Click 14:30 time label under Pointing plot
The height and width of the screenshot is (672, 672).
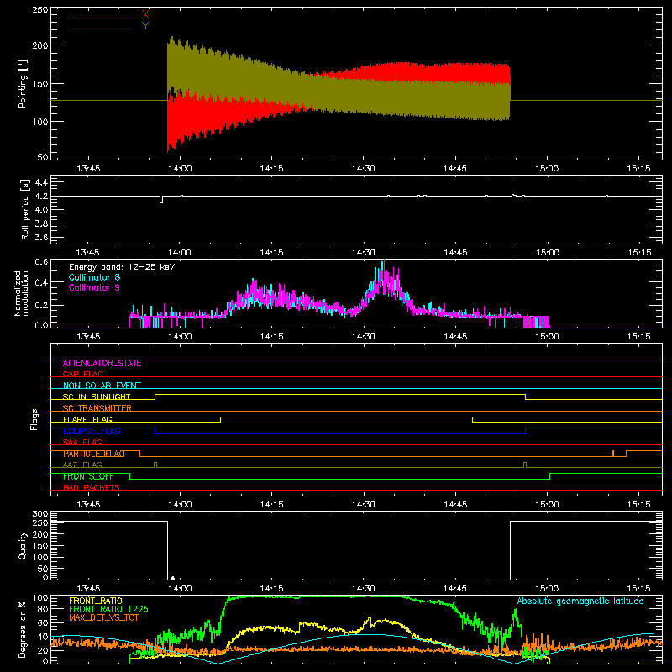pyautogui.click(x=363, y=169)
